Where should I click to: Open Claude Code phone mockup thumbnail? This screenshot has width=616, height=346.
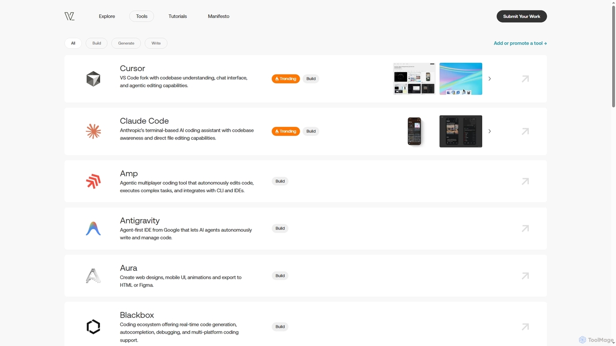point(414,131)
